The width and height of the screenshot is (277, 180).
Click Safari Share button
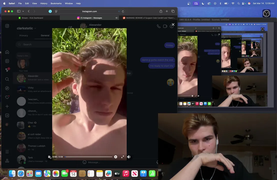coord(161,11)
